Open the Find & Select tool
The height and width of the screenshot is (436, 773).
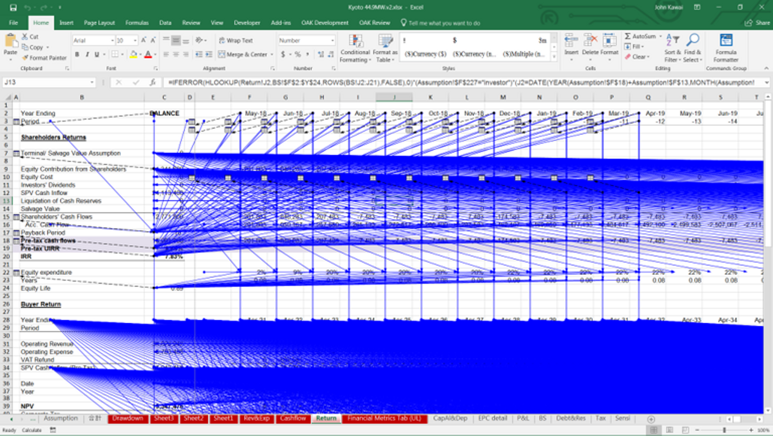(692, 47)
